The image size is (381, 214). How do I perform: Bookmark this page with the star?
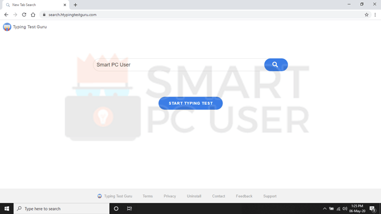pos(366,15)
